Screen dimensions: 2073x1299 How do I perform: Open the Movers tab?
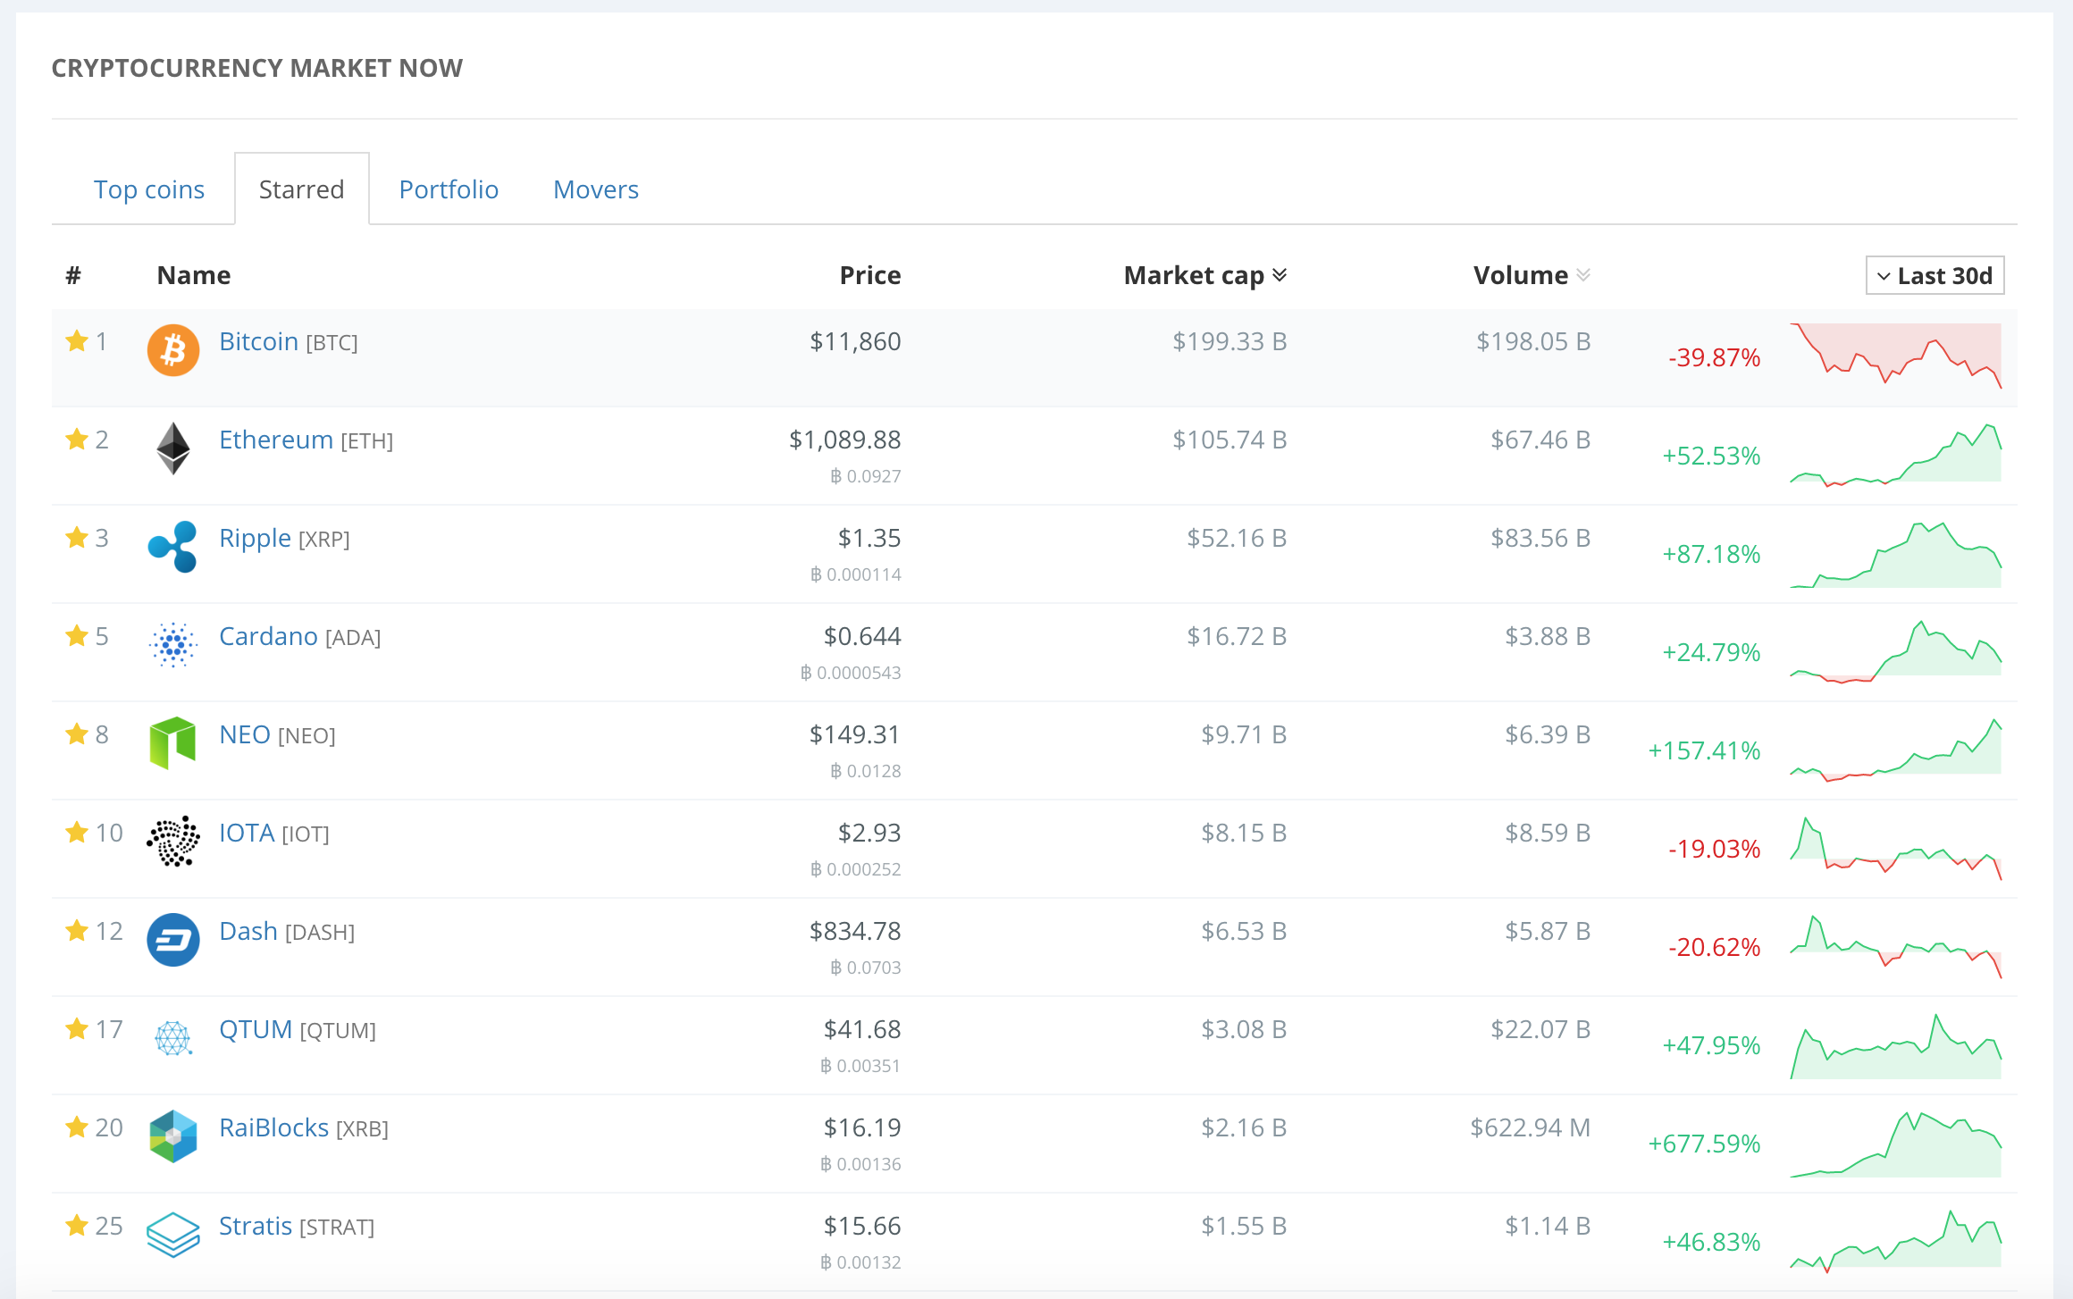(x=596, y=189)
